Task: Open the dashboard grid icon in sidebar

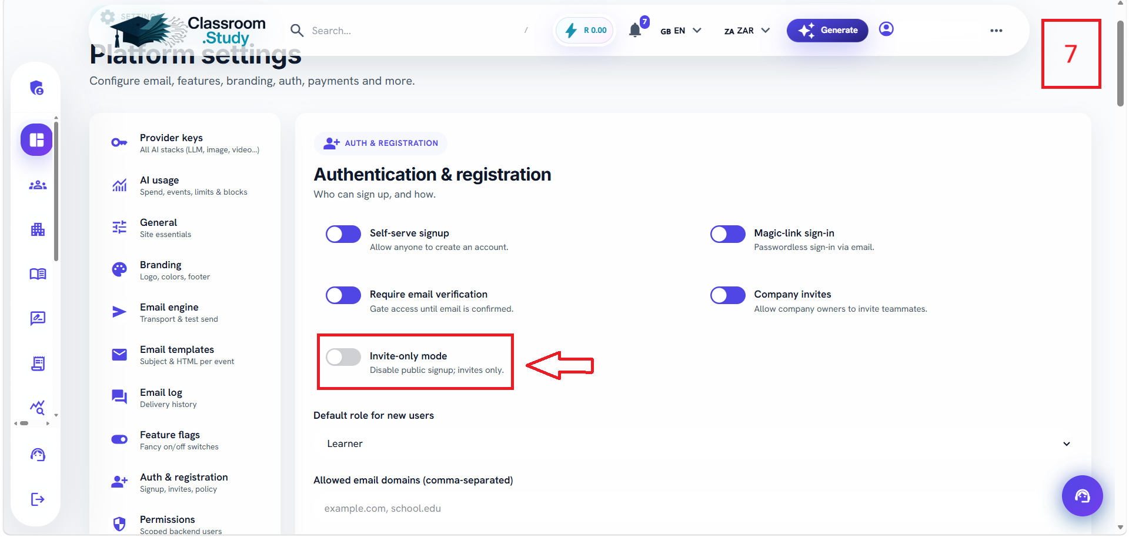Action: (x=37, y=140)
